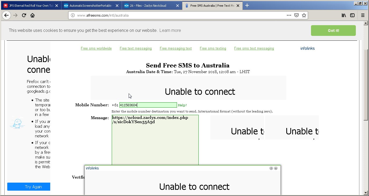Switch to AutomaticScreenshotterPortable tab
The image size is (369, 196).
91,5
